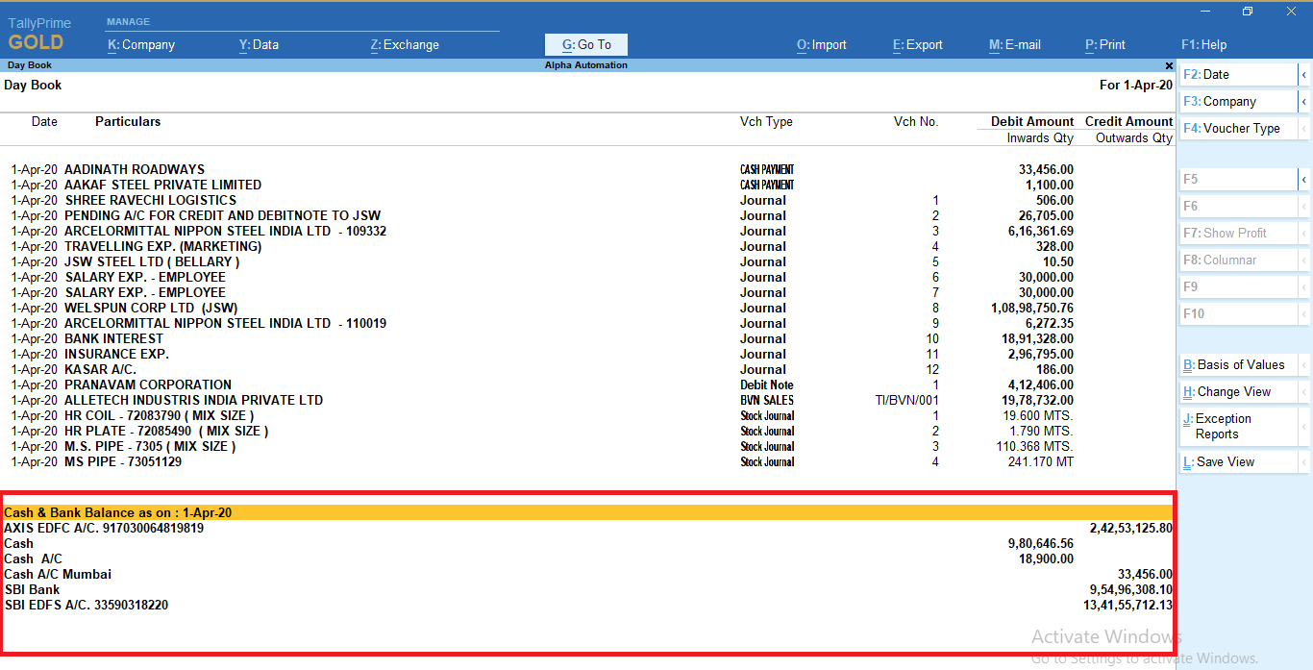Expand options for F2: Date
Image resolution: width=1313 pixels, height=670 pixels.
pyautogui.click(x=1303, y=74)
